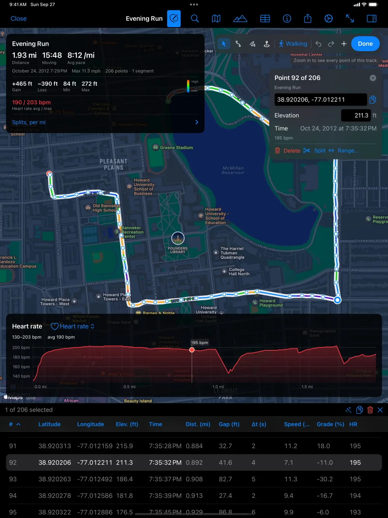Sort table by Dist. (mi) column
Screen dimensions: 388x518
[198, 424]
